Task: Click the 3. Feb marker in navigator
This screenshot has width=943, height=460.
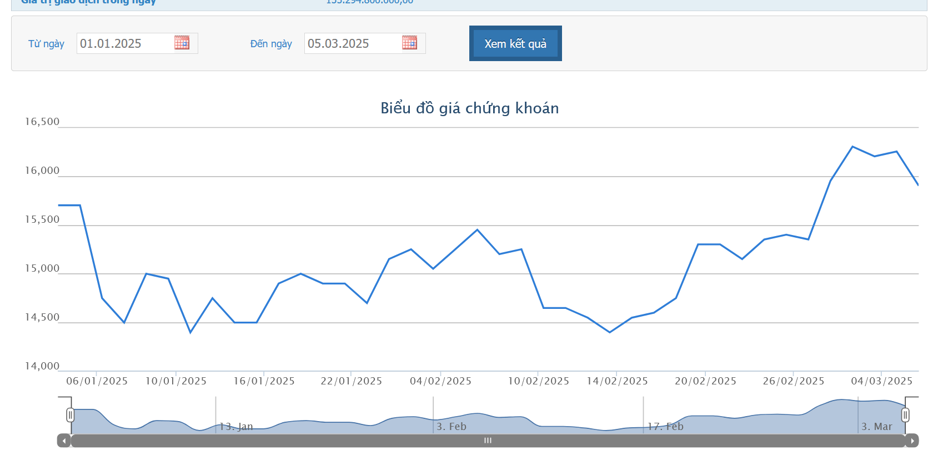Action: click(x=451, y=427)
